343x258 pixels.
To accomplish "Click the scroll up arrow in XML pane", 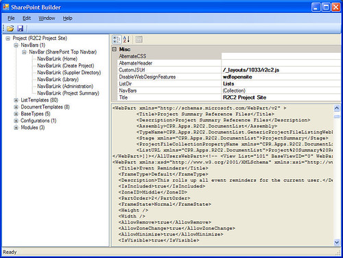I will click(337, 108).
